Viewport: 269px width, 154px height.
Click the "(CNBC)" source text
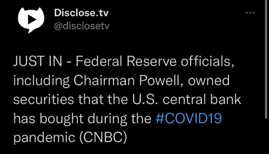point(103,137)
